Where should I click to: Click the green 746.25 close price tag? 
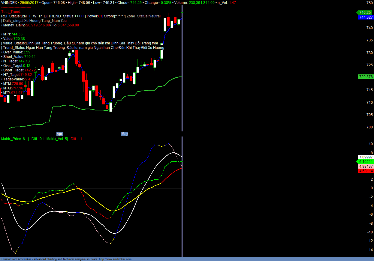pyautogui.click(x=365, y=13)
